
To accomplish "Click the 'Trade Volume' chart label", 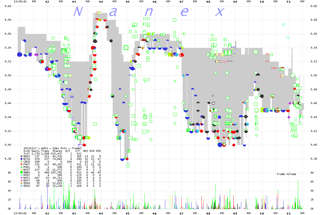I will (287, 174).
